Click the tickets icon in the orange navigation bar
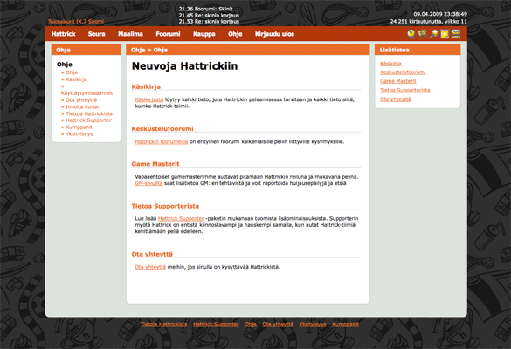 pyautogui.click(x=423, y=34)
